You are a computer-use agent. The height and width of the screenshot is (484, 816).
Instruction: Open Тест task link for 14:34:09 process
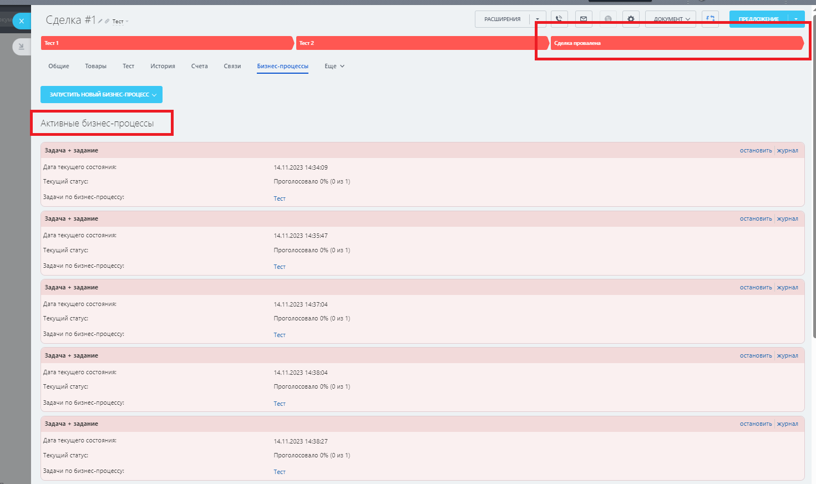(x=280, y=198)
